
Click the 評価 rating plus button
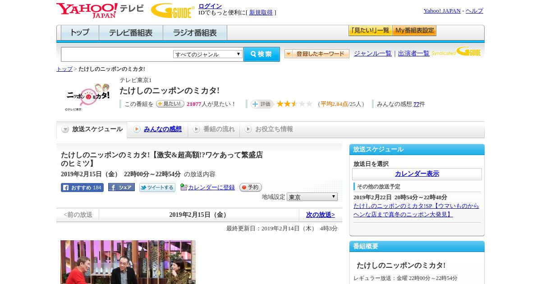(262, 104)
